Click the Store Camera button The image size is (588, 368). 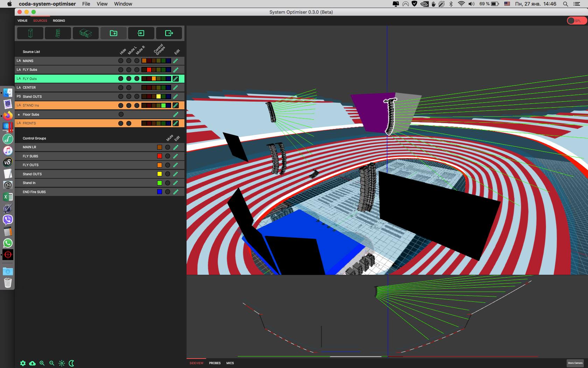pyautogui.click(x=575, y=363)
